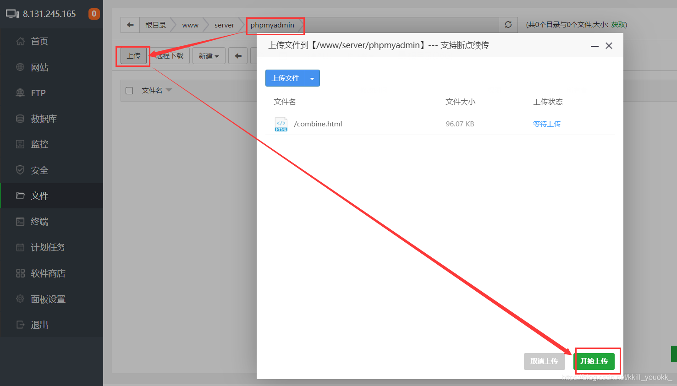Click the 软件商店 grid icon

[20, 273]
